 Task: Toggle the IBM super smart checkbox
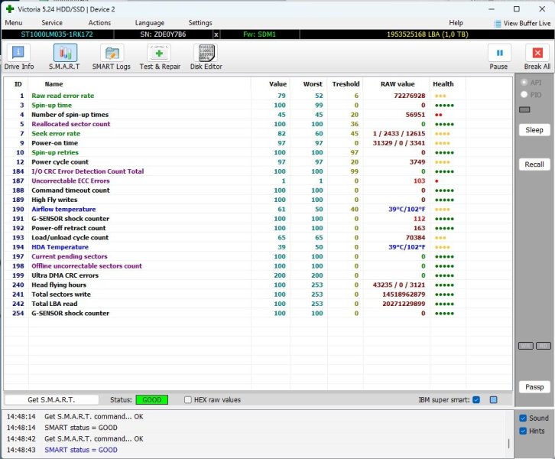pos(476,399)
